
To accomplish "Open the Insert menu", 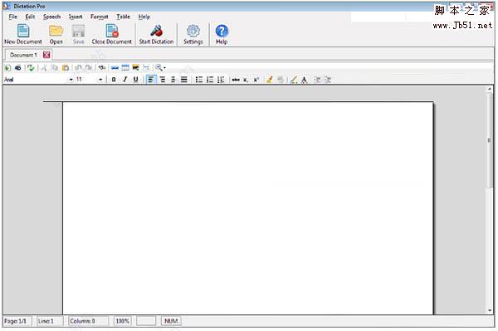I will point(76,17).
